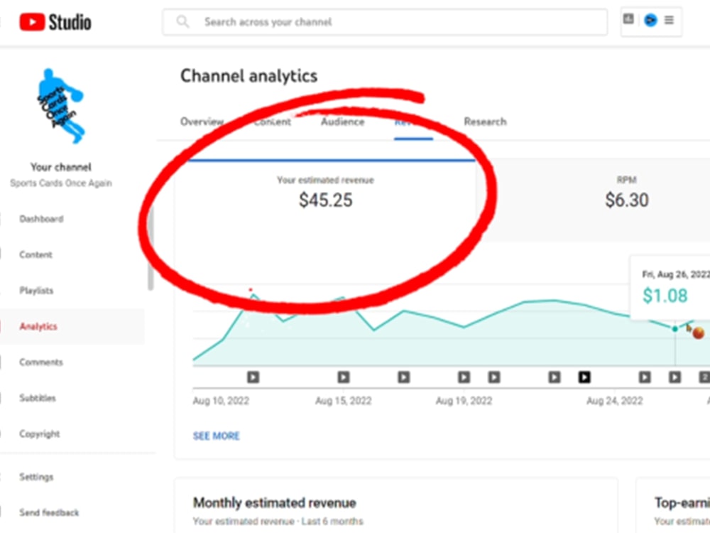Screen dimensions: 710x533
Task: Click the chart data point for Aug 26
Action: coord(675,329)
